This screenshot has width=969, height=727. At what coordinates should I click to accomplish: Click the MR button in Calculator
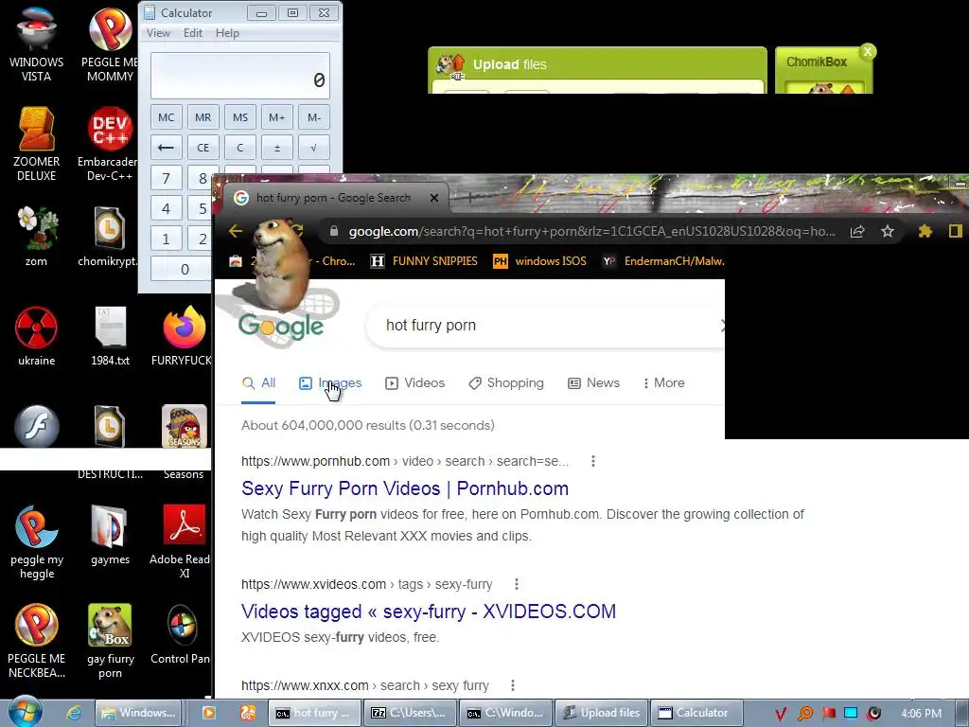pyautogui.click(x=203, y=116)
